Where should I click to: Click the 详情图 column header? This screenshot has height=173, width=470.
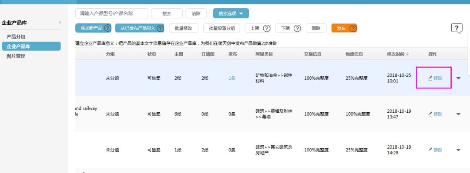(208, 54)
